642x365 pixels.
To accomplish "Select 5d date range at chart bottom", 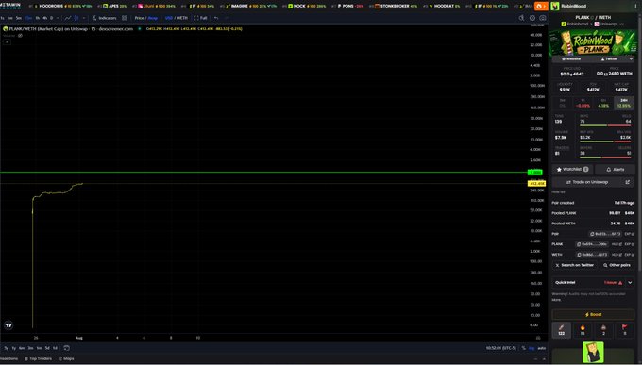I will [47, 348].
